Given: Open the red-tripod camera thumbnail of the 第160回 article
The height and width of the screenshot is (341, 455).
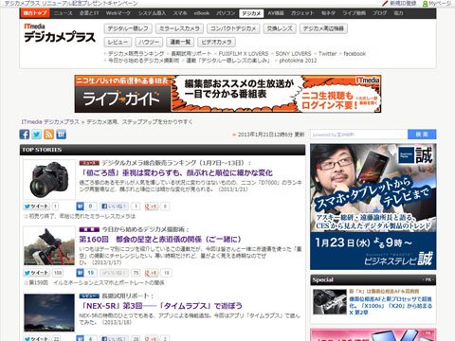Looking at the screenshot, I should [49, 246].
